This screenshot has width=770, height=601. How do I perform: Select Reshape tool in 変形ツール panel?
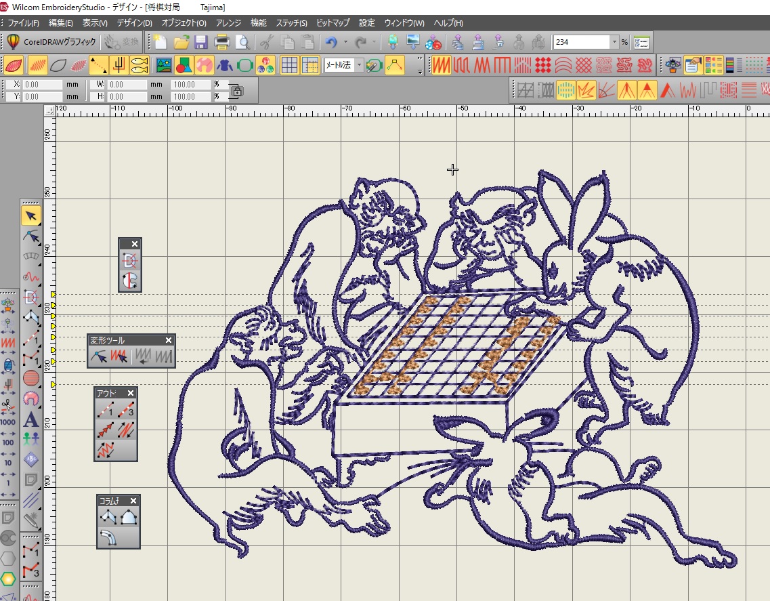99,356
